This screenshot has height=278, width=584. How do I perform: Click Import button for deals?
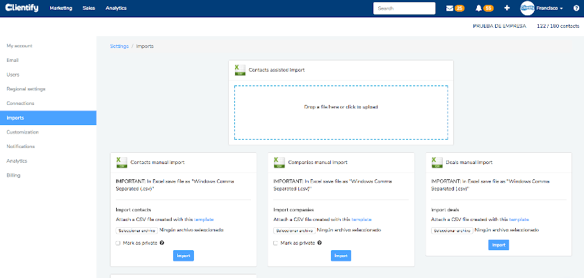(498, 245)
